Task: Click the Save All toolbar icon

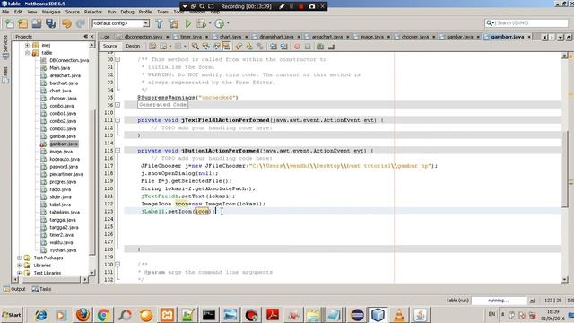Action: point(50,23)
